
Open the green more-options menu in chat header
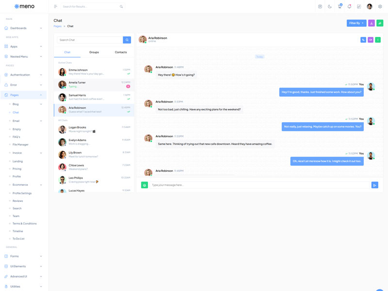[x=378, y=40]
